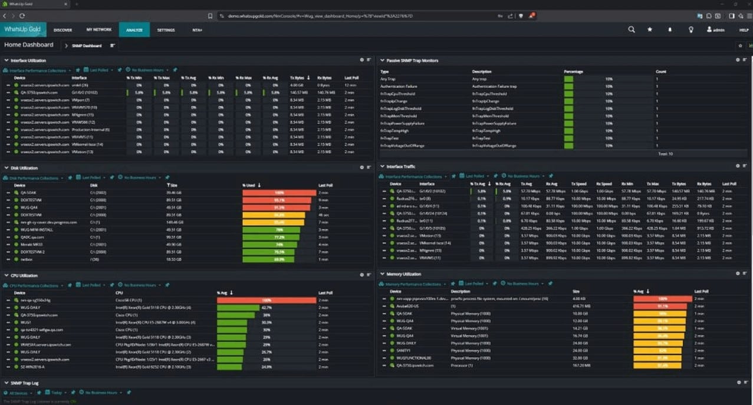The width and height of the screenshot is (753, 405).
Task: Sort CPU Utilization by % Avg column
Action: coord(225,293)
